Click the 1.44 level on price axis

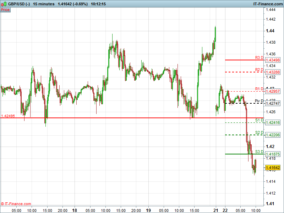(x=270, y=31)
